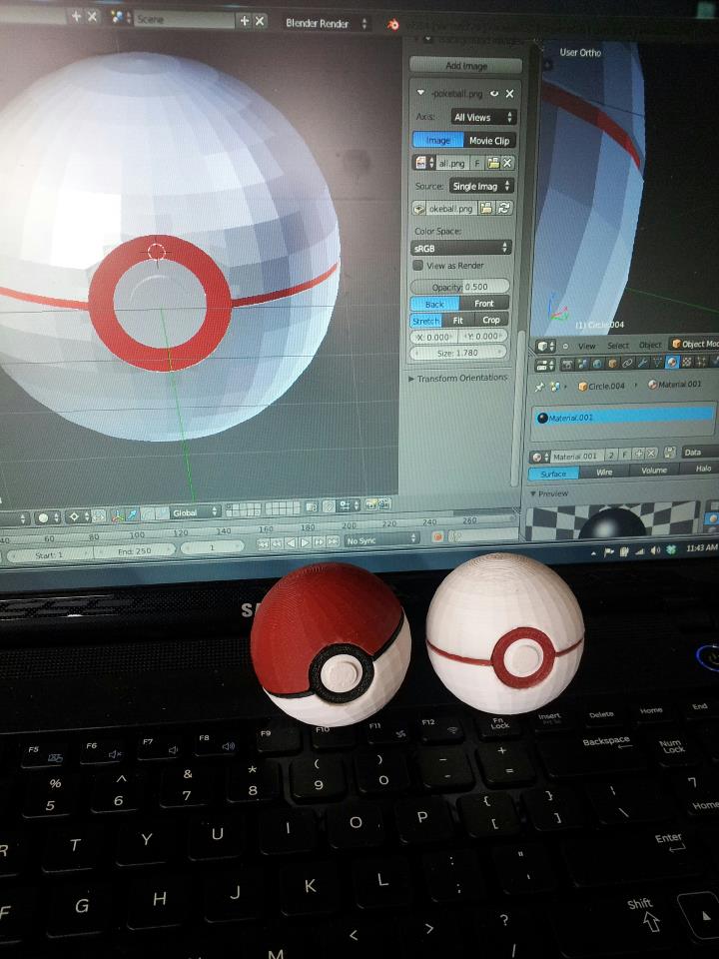719x959 pixels.
Task: Enable the View as Render checkbox
Action: click(x=418, y=266)
